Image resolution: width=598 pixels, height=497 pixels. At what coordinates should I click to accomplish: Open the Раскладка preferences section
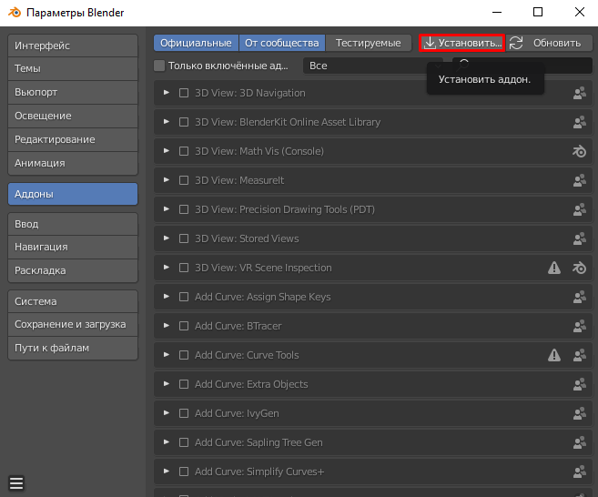(73, 271)
